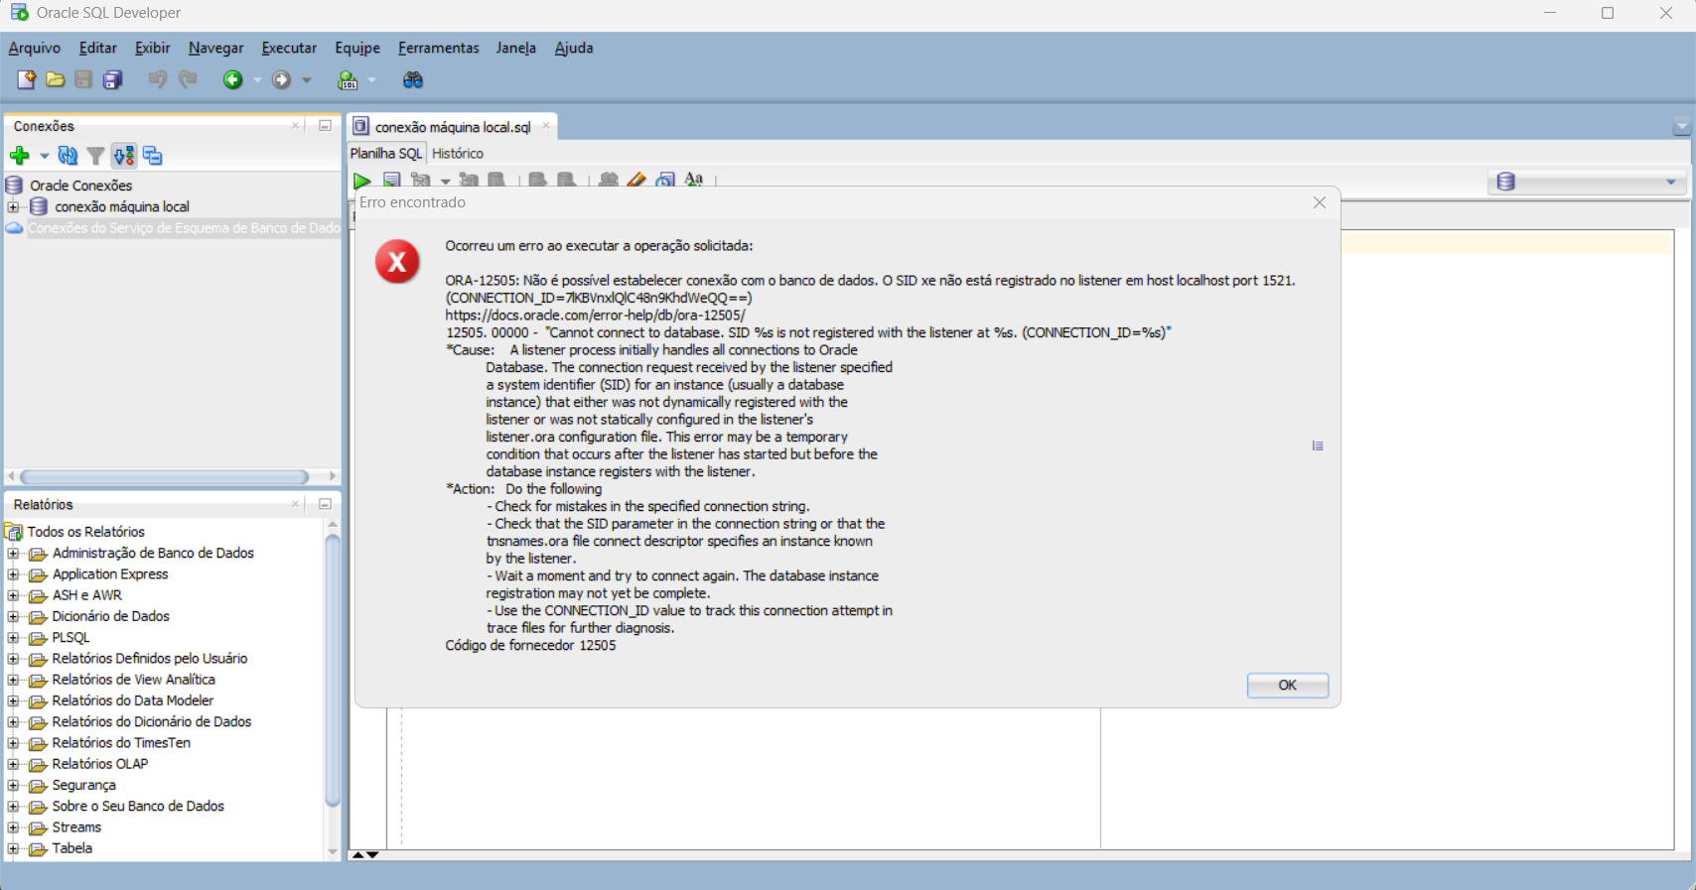The image size is (1696, 890).
Task: Run statement with the green play icon
Action: click(x=362, y=181)
